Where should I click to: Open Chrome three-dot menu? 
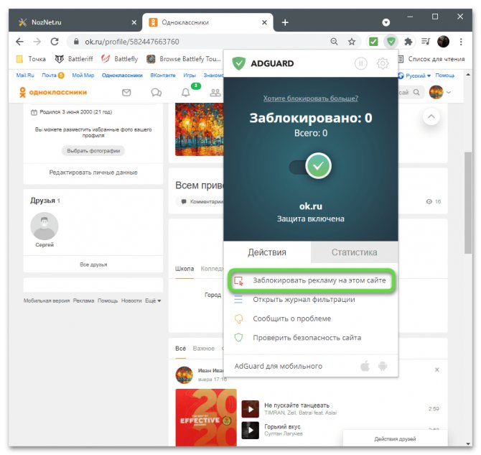tap(461, 42)
